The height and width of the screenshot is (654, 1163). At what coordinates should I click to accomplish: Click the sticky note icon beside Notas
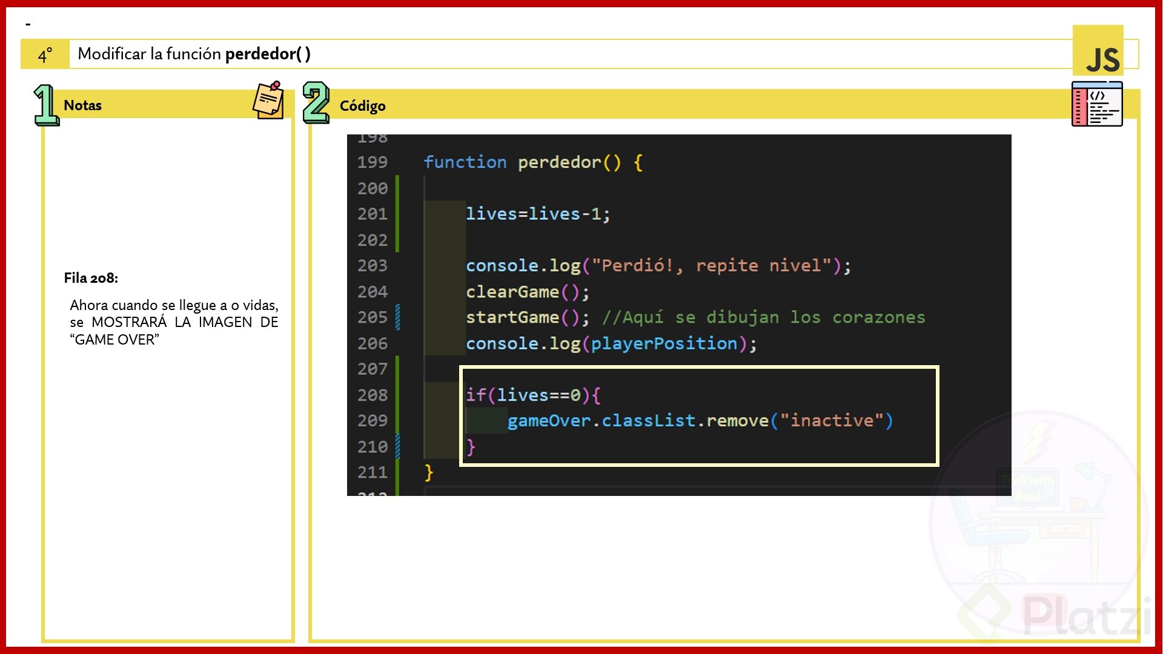pos(268,101)
